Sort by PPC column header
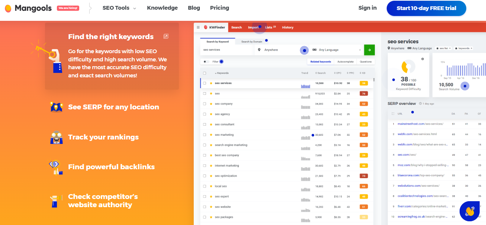This screenshot has height=225, width=486. (351, 73)
